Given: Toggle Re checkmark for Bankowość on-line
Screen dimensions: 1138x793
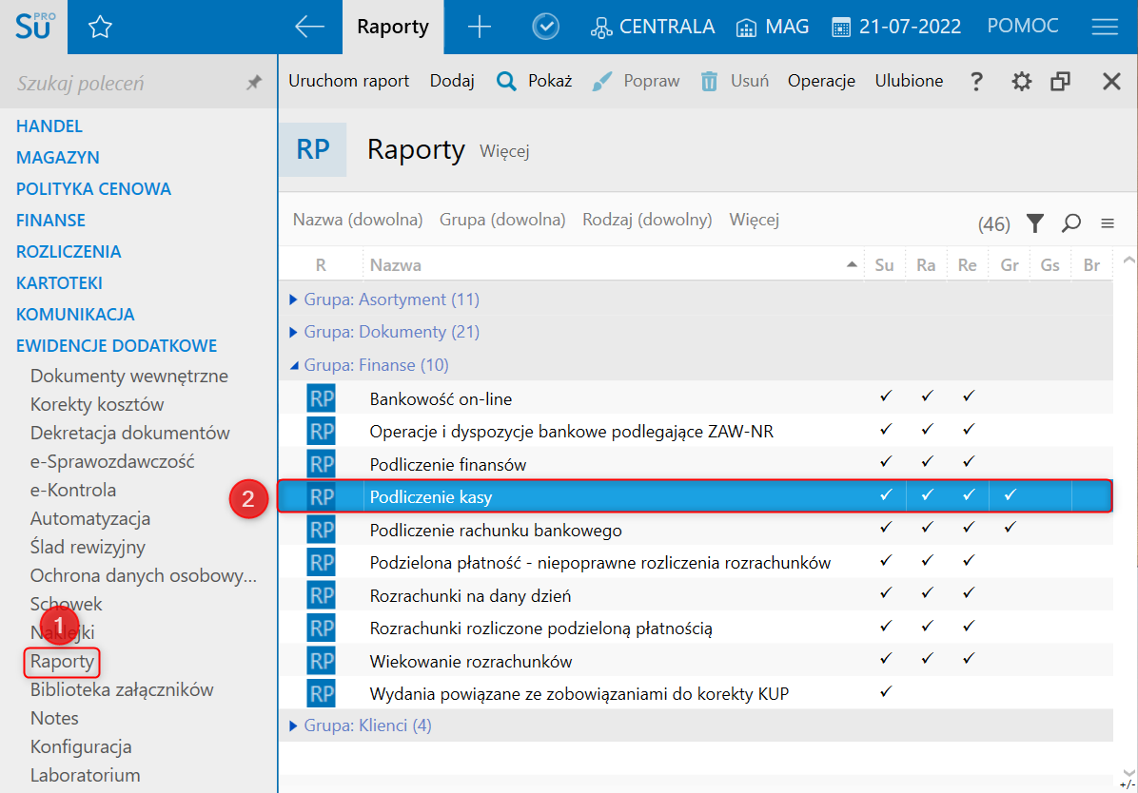Looking at the screenshot, I should point(968,396).
